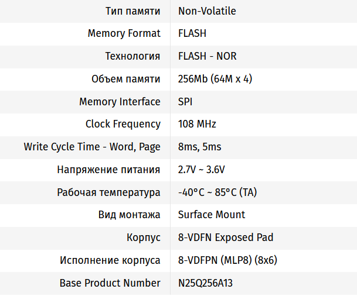
Task: Select the '8ms, 5ms' value
Action: 199,147
